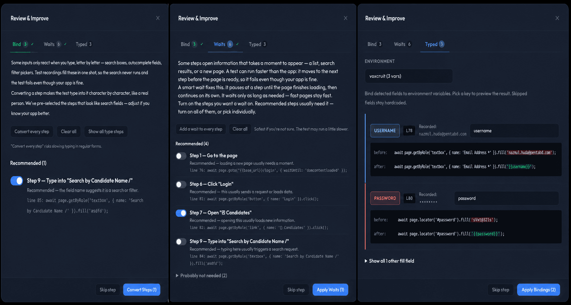Click the checkmark beside Bind in middle panel

pyautogui.click(x=202, y=44)
